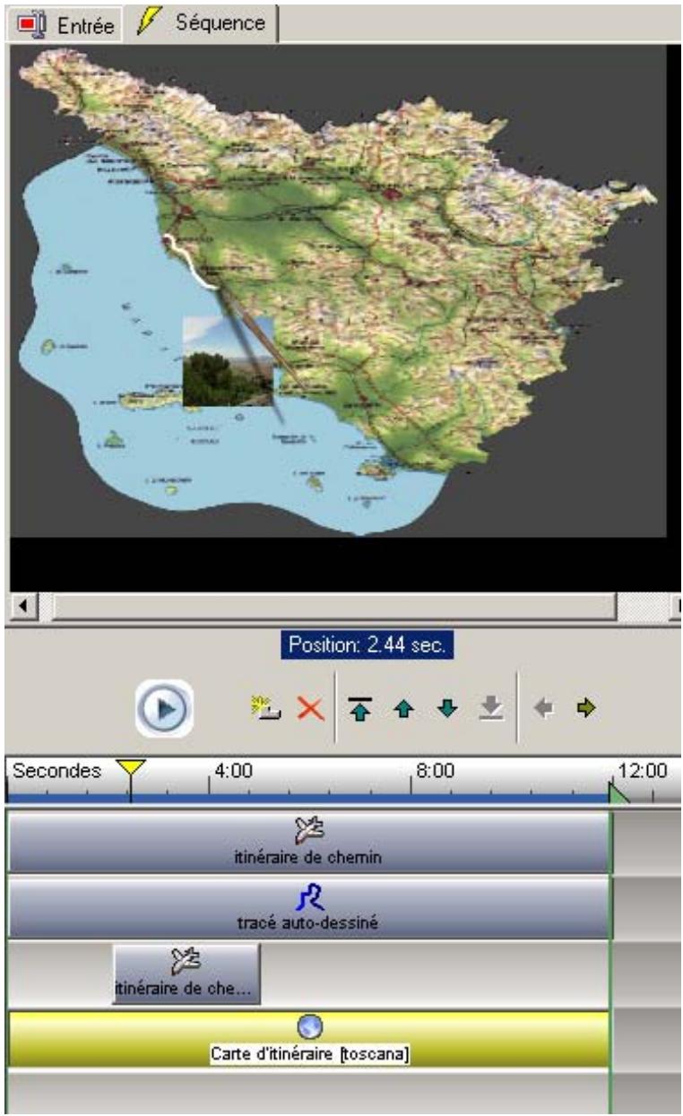Click the plane icon on the top track
The height and width of the screenshot is (1116, 683).
(309, 830)
